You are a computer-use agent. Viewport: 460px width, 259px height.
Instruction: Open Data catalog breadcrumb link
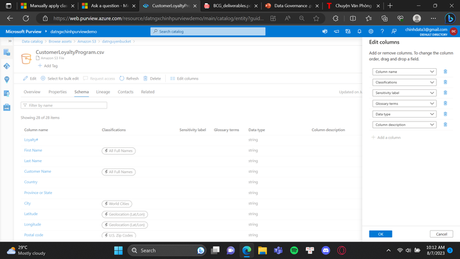pyautogui.click(x=32, y=41)
